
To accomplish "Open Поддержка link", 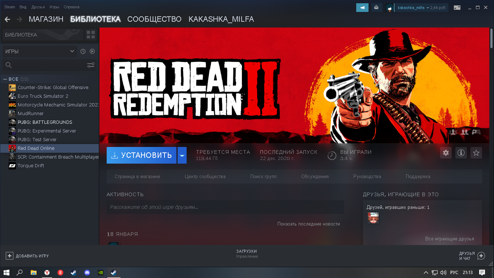I will [418, 177].
